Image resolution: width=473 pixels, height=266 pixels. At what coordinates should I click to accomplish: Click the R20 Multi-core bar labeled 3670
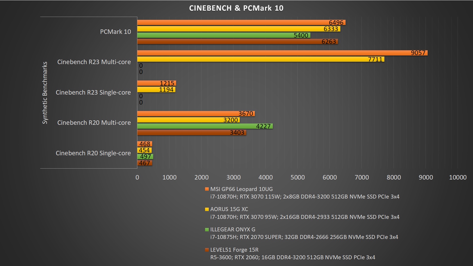pos(196,114)
